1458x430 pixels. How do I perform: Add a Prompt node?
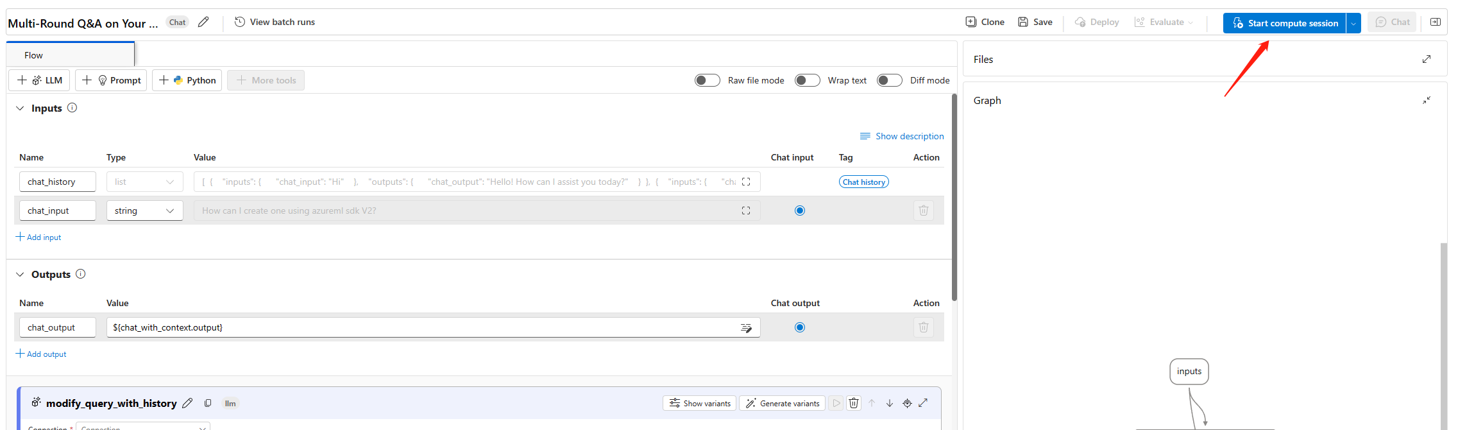point(111,80)
